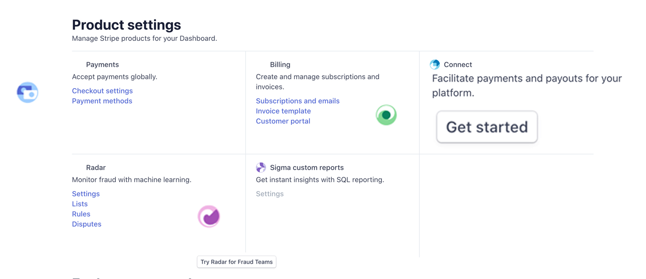Click the Sigma custom reports icon
Viewport: 646px width, 279px height.
click(261, 167)
